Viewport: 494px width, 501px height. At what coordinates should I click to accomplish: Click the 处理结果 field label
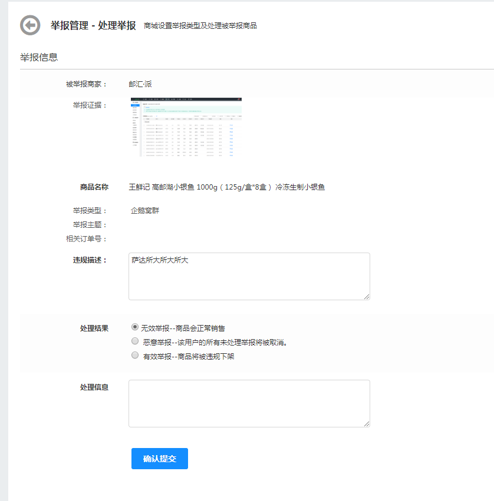94,328
